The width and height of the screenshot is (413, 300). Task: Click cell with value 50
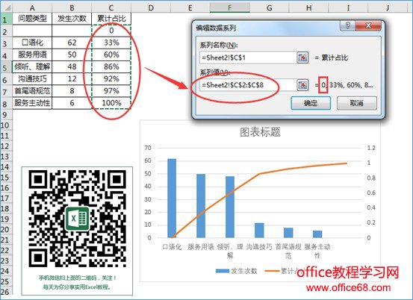[72, 54]
